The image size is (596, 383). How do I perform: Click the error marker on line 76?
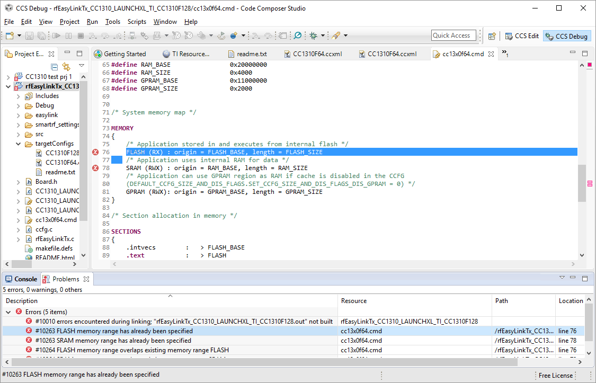pyautogui.click(x=95, y=152)
